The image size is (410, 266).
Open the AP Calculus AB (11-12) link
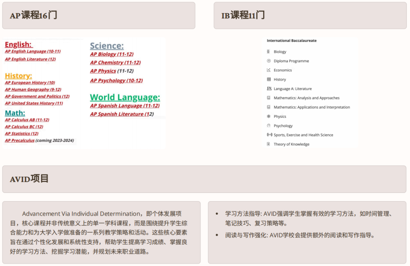coord(27,120)
